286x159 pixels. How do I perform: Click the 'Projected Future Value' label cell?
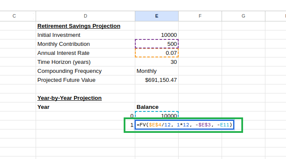[85, 80]
